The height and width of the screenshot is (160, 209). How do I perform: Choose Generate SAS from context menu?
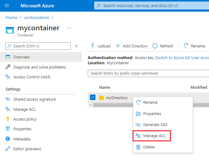tap(155, 125)
